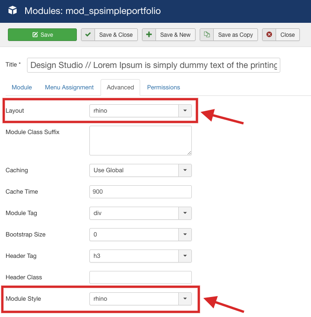The image size is (311, 317).
Task: Click the checkmark icon on Save & Close
Action: pos(88,35)
